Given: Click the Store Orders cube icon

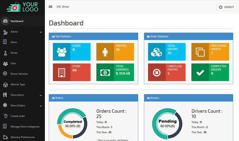Looking at the screenshot, I should point(5,105).
